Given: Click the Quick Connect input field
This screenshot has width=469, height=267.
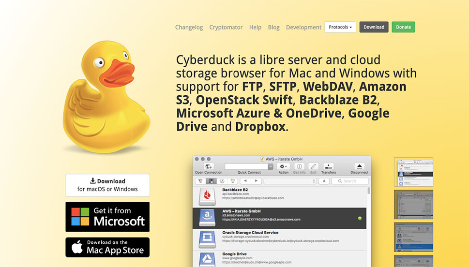Looking at the screenshot, I should point(246,166).
